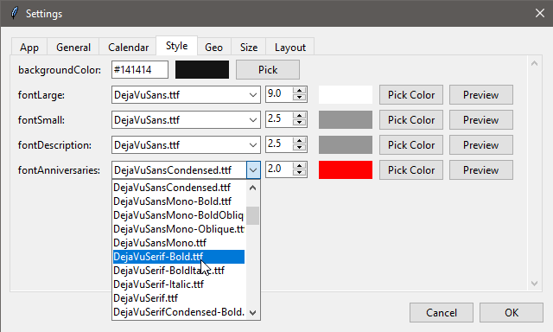553x332 pixels.
Task: Click the Cancel button
Action: pyautogui.click(x=442, y=313)
